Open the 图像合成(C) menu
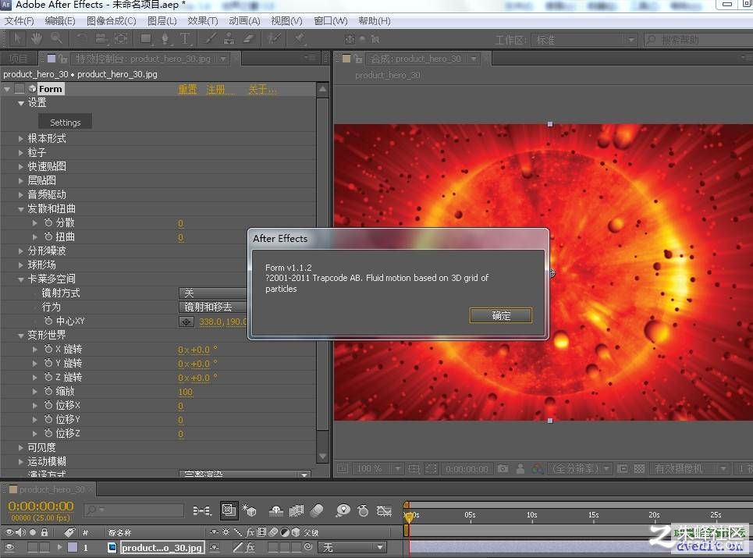753x558 pixels. point(112,20)
